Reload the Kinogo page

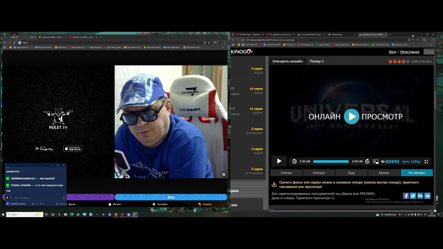pyautogui.click(x=242, y=40)
